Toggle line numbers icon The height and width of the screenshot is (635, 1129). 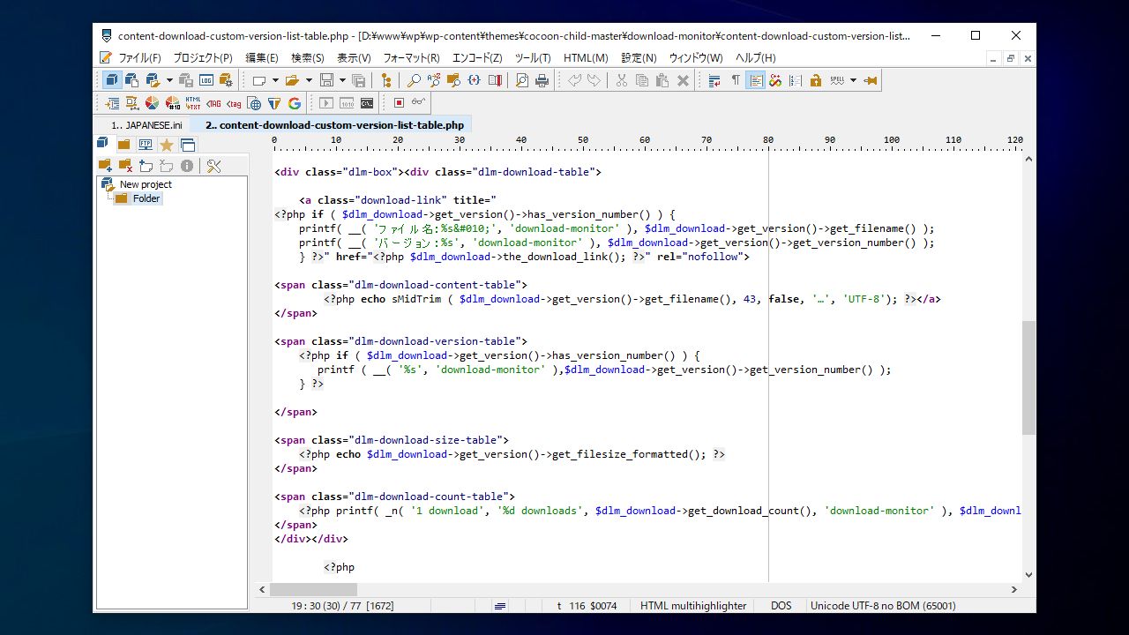click(796, 80)
